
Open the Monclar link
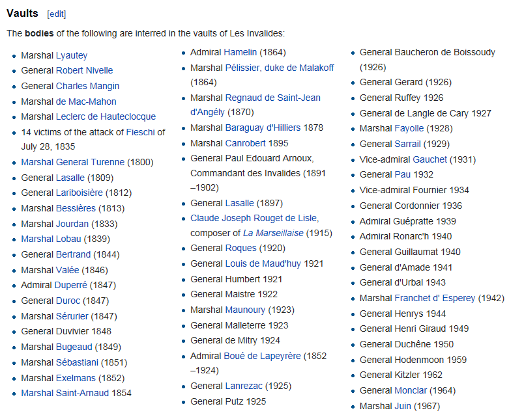pos(411,390)
